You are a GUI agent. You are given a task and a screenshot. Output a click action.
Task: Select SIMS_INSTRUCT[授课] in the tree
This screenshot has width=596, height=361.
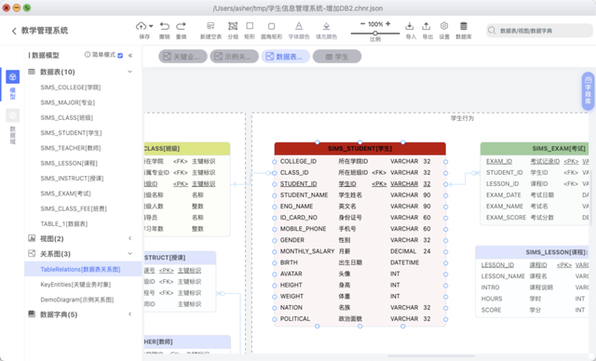point(72,179)
